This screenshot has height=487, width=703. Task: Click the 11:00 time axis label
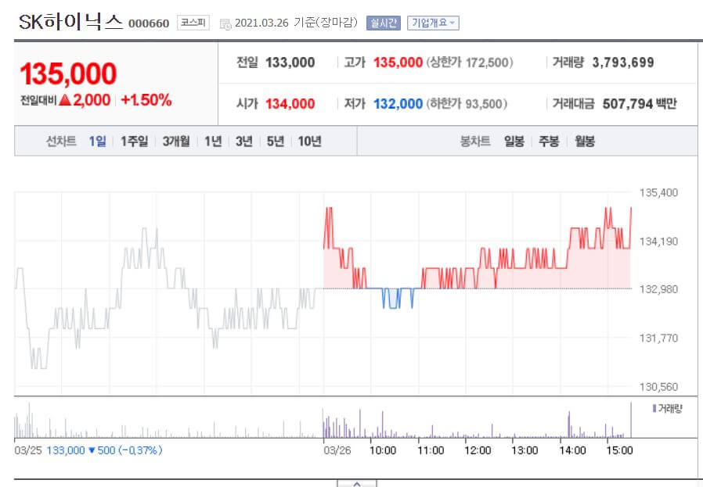(x=431, y=450)
